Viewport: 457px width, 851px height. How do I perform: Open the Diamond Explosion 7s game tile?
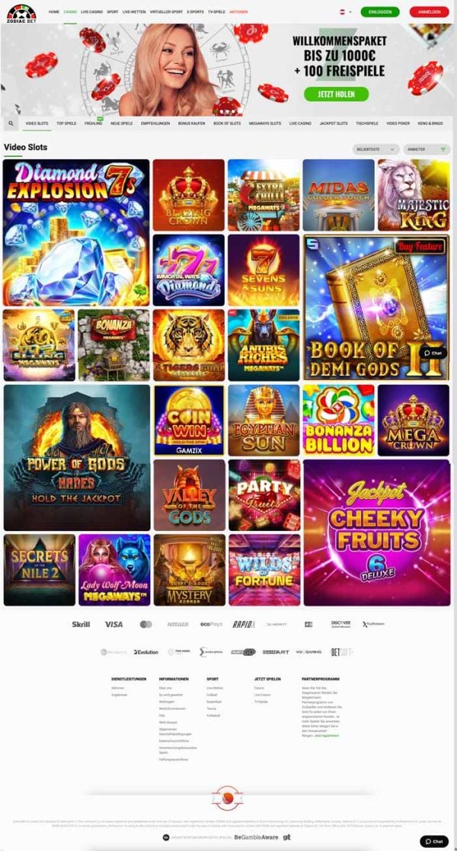(76, 233)
